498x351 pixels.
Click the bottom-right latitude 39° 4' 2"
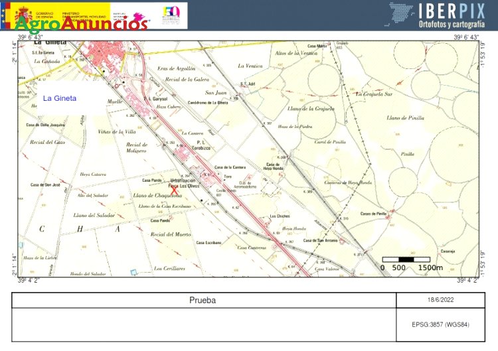click(467, 281)
